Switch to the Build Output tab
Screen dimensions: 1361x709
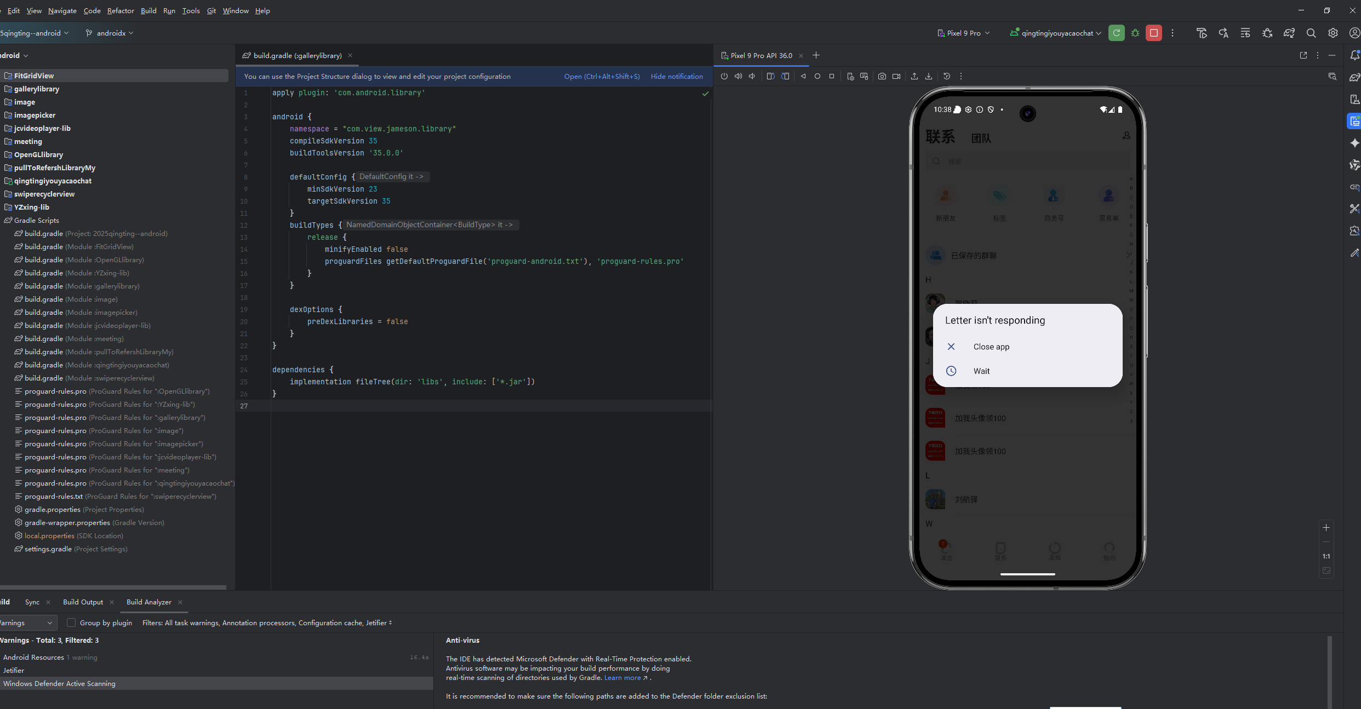point(83,602)
